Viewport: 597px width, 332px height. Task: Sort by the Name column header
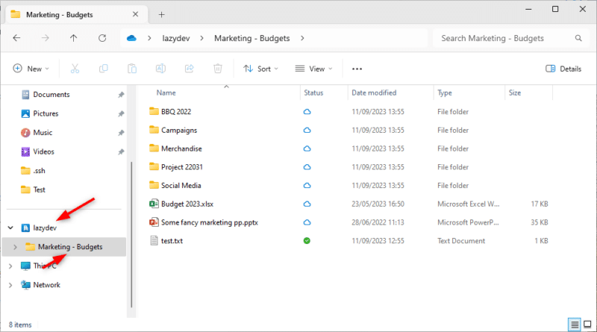(x=166, y=93)
